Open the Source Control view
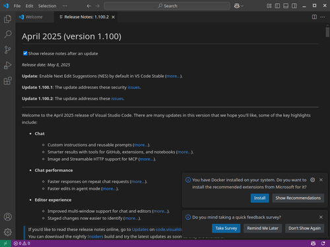Image resolution: width=330 pixels, height=247 pixels. [8, 50]
